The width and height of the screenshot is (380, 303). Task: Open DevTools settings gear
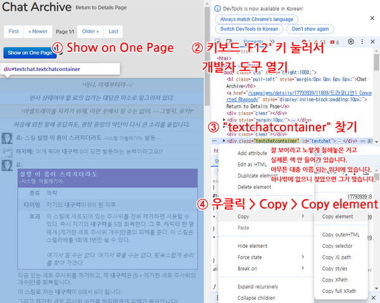(x=351, y=42)
